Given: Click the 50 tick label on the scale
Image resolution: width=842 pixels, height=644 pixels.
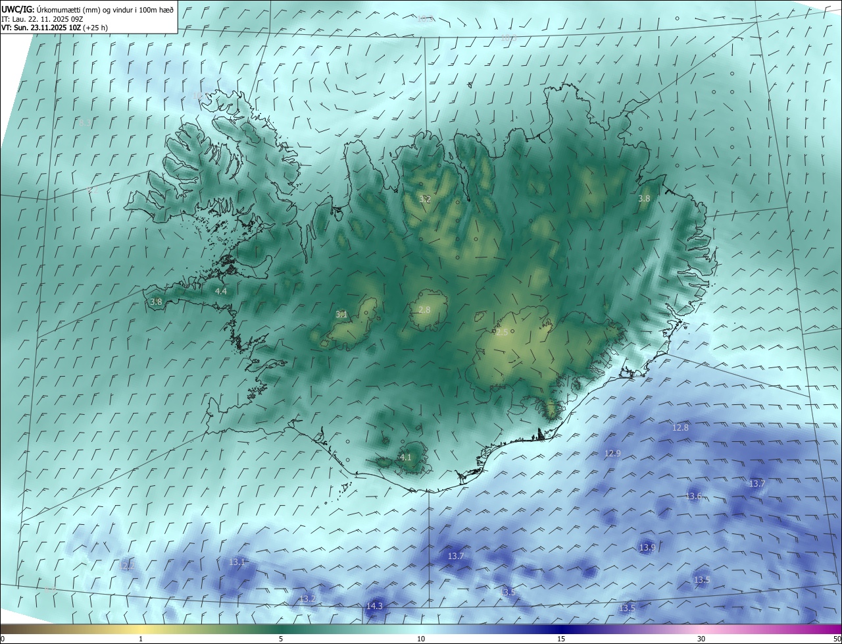Looking at the screenshot, I should 837,639.
